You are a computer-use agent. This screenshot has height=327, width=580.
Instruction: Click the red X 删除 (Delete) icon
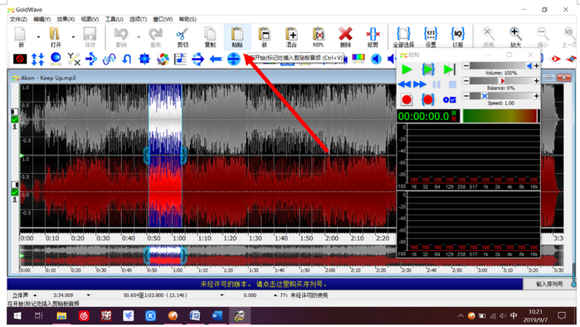(x=345, y=34)
